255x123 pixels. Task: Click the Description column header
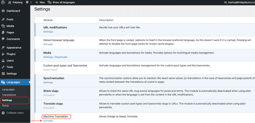[x=106, y=20]
